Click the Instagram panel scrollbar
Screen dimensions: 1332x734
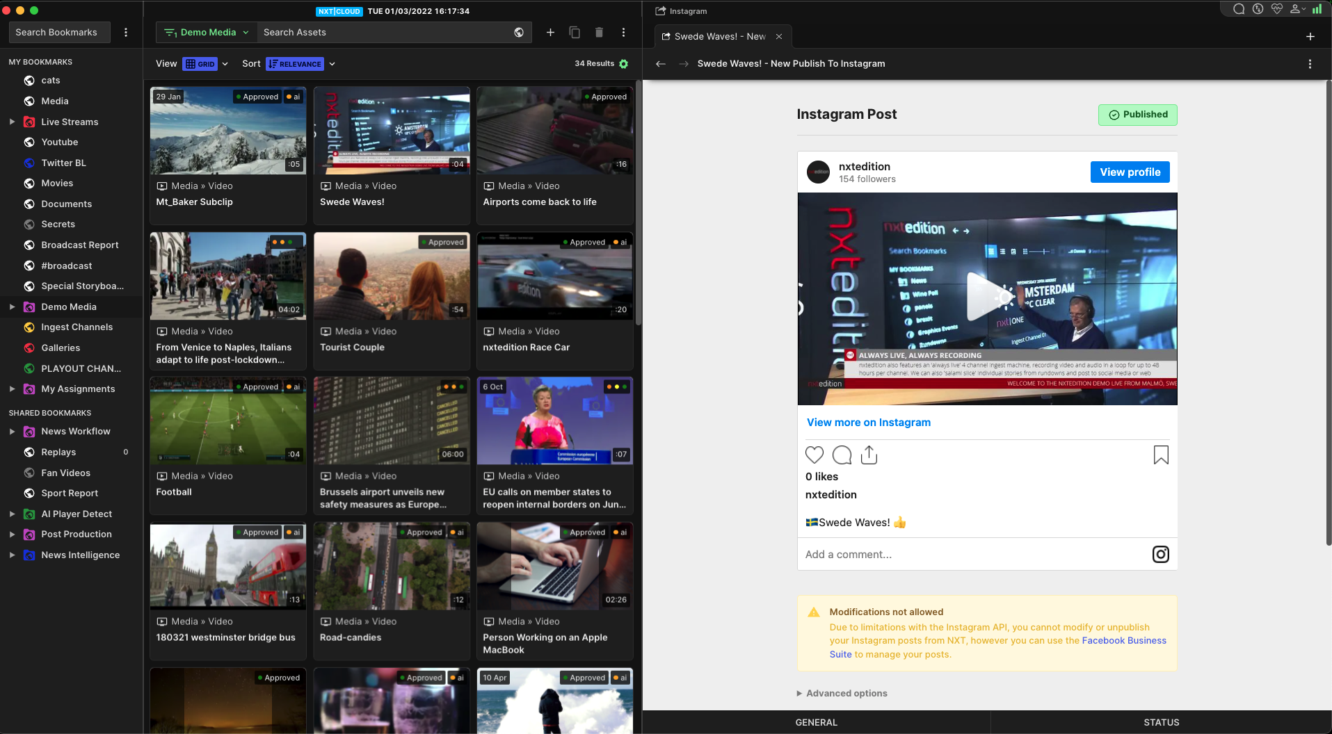pyautogui.click(x=1329, y=313)
